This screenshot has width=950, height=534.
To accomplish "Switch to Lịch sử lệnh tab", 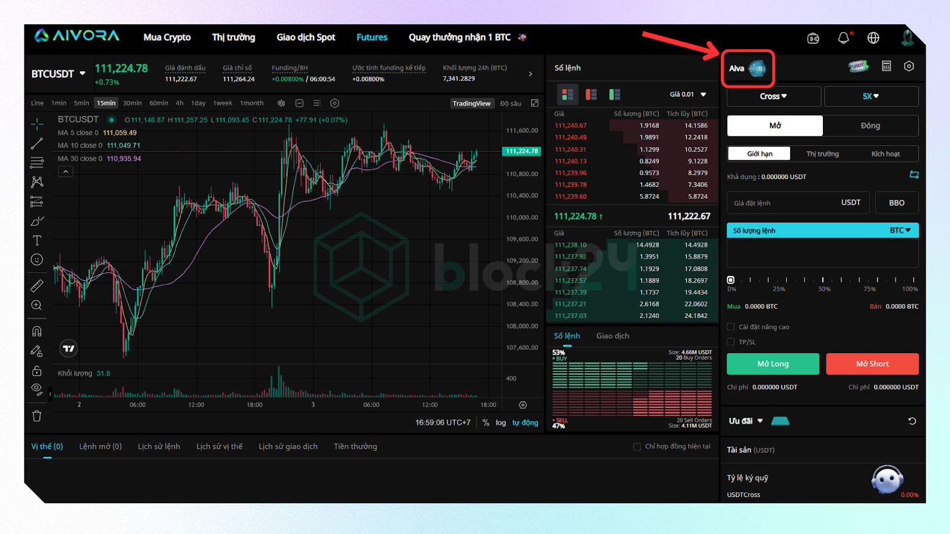I will pyautogui.click(x=159, y=446).
